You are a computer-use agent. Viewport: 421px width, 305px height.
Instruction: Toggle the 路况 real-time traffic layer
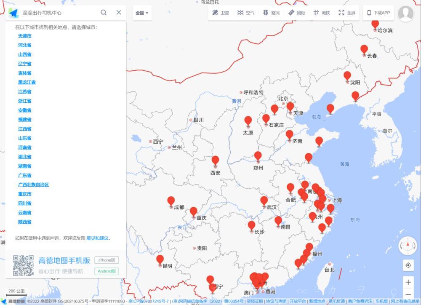click(271, 13)
